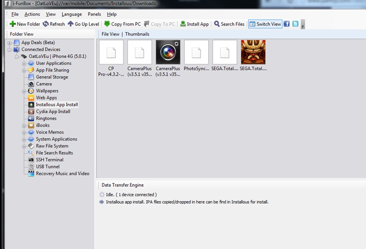Select CameraPlus thumbnail with lens icon
The height and width of the screenshot is (249, 366).
168,52
